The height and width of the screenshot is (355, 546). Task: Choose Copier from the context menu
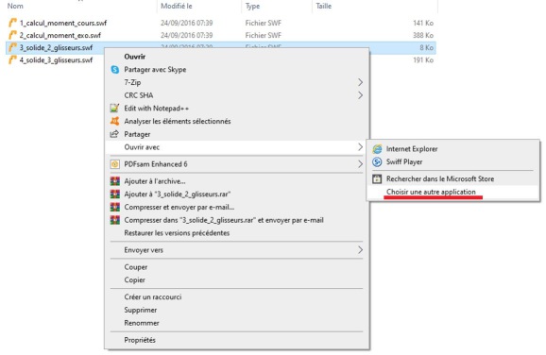pos(134,279)
